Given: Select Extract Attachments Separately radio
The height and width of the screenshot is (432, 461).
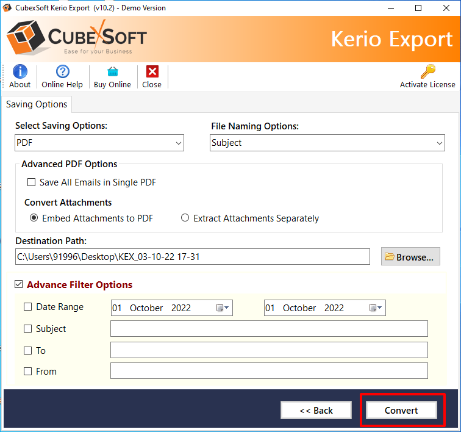Looking at the screenshot, I should tap(185, 218).
